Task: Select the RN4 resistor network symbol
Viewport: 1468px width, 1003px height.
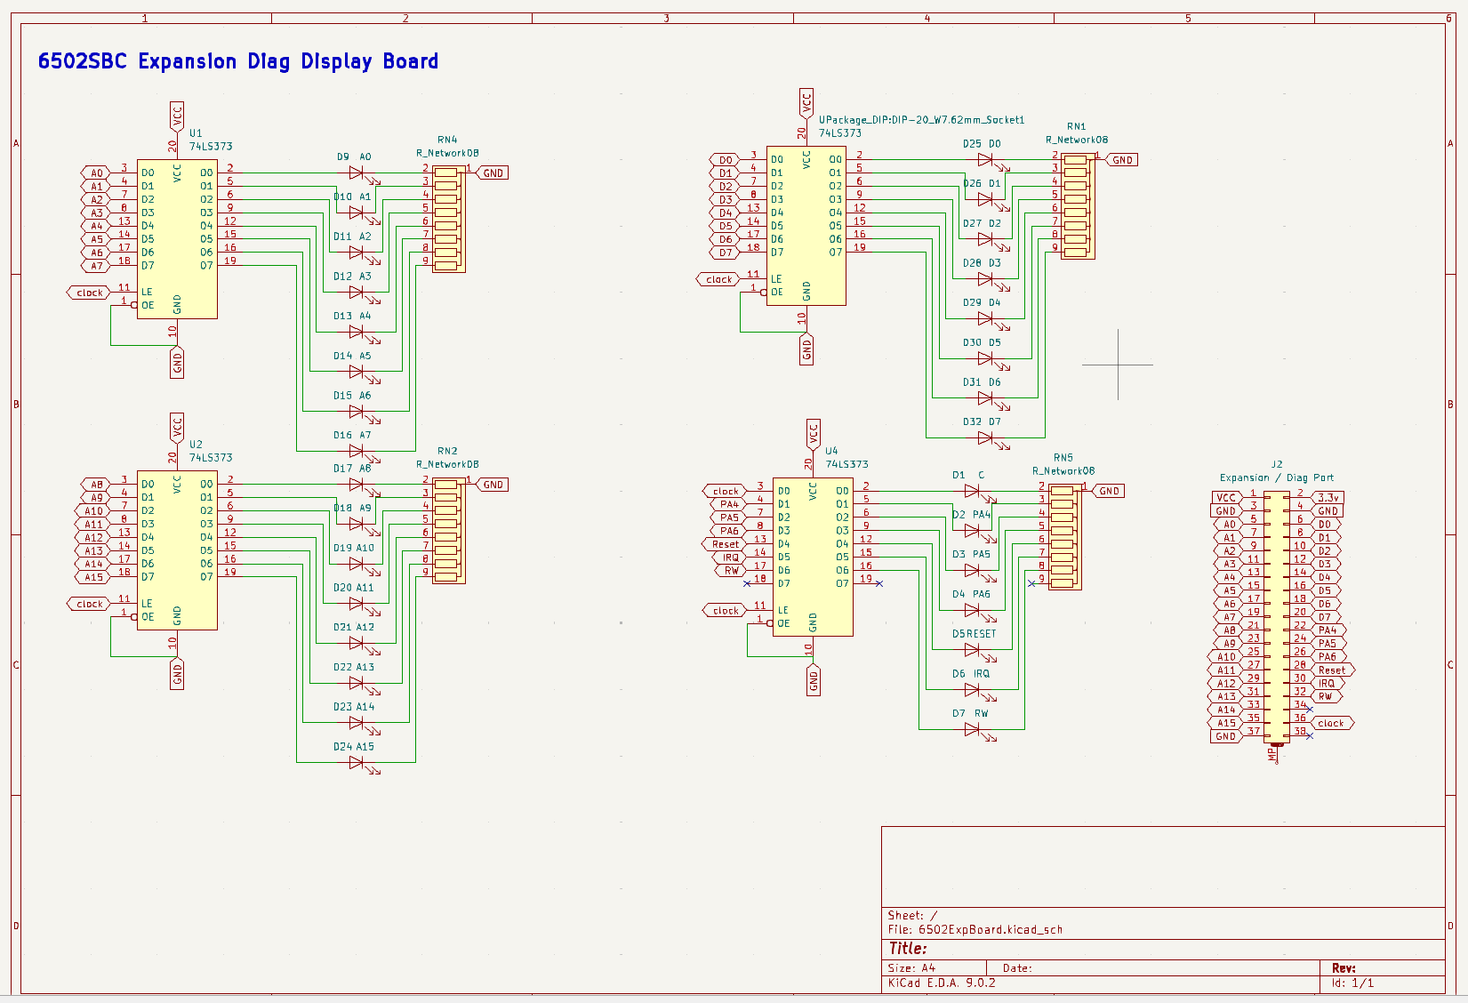Action: tap(448, 219)
